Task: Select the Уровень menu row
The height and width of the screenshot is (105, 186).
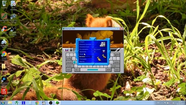Action: click(x=83, y=52)
